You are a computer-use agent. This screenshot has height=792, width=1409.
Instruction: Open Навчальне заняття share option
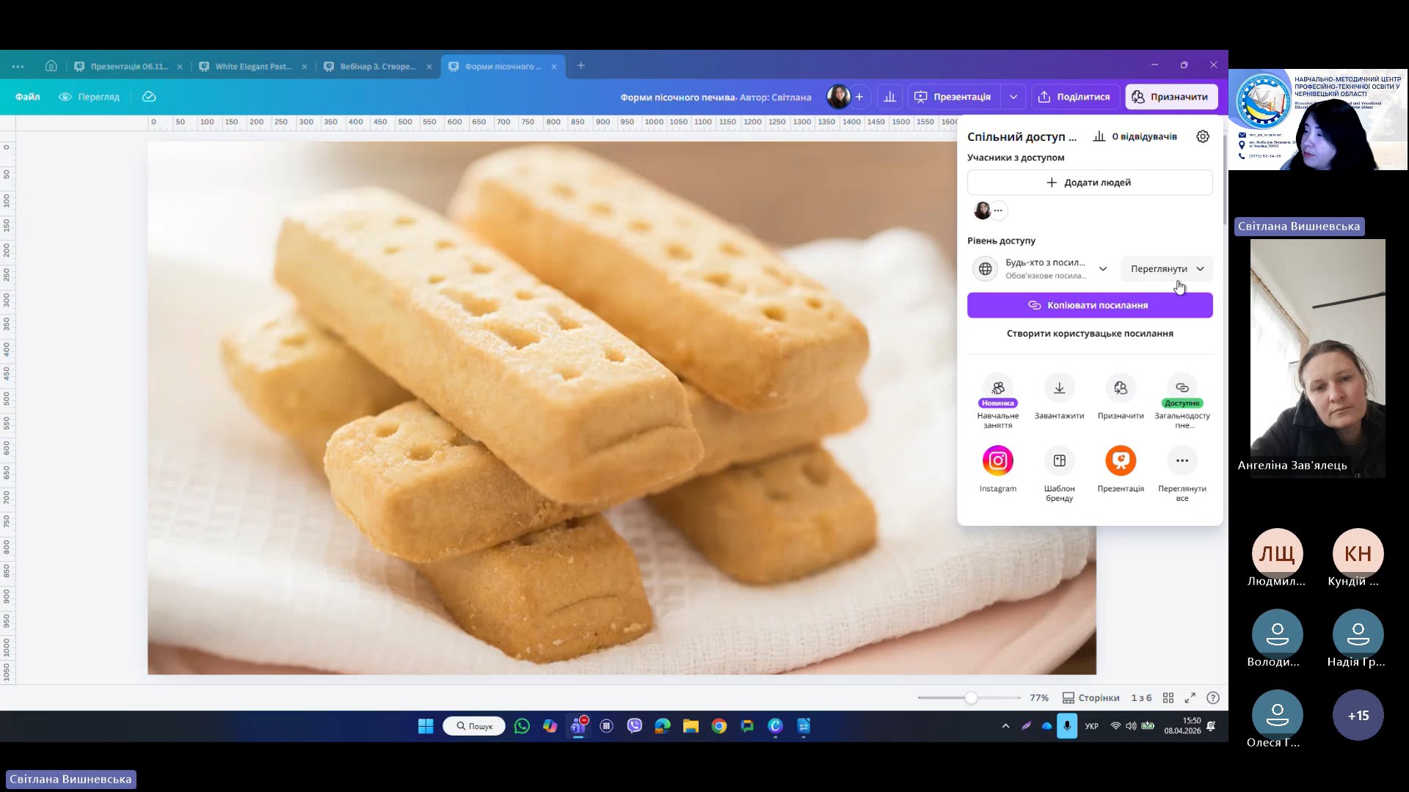click(997, 389)
